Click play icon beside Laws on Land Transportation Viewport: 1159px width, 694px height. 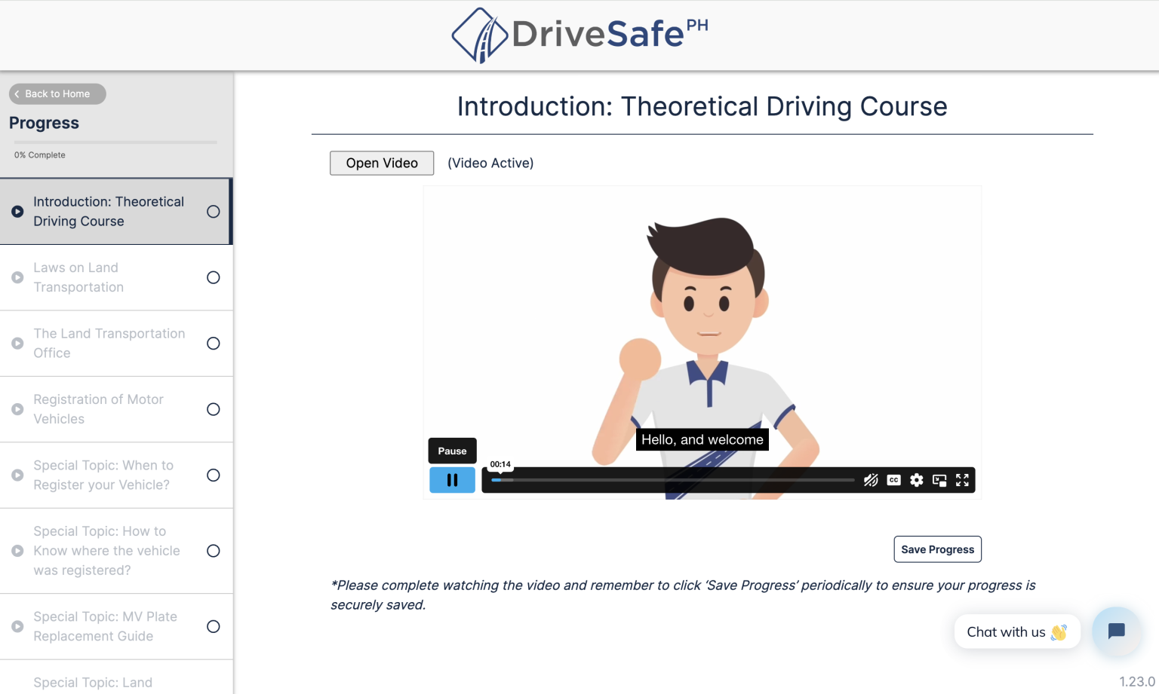click(x=17, y=277)
